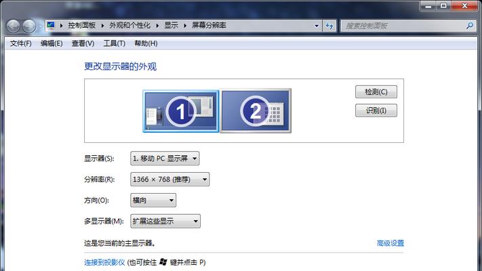The width and height of the screenshot is (482, 271).
Task: Click the 这是您当前的主显示器 text
Action: (119, 243)
